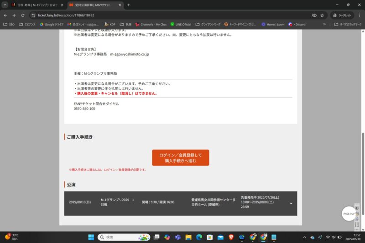This screenshot has width=365, height=243.
Task: Open Task View in the taskbar
Action: 156,237
